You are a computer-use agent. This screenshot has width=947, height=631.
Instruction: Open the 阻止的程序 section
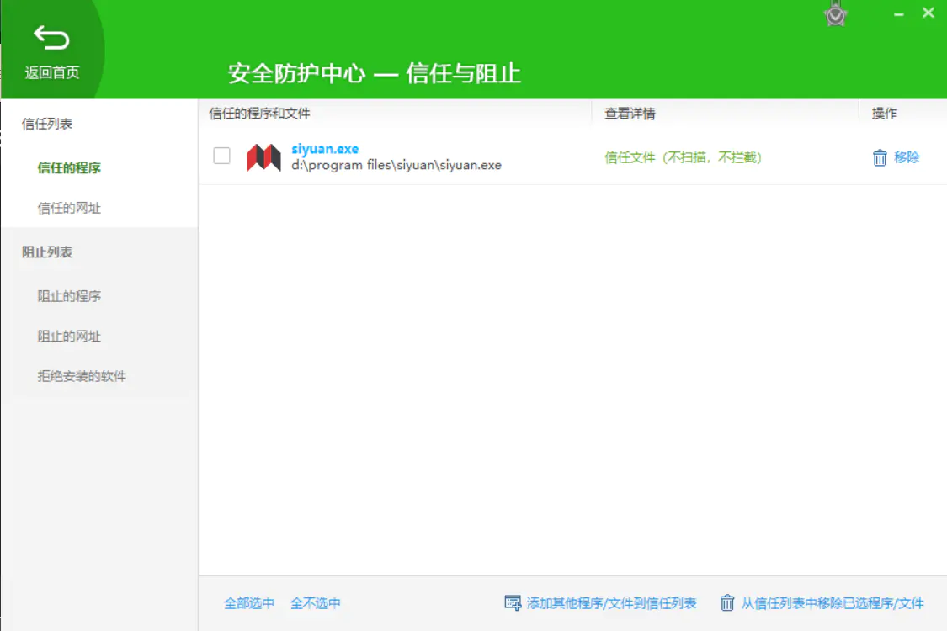69,296
